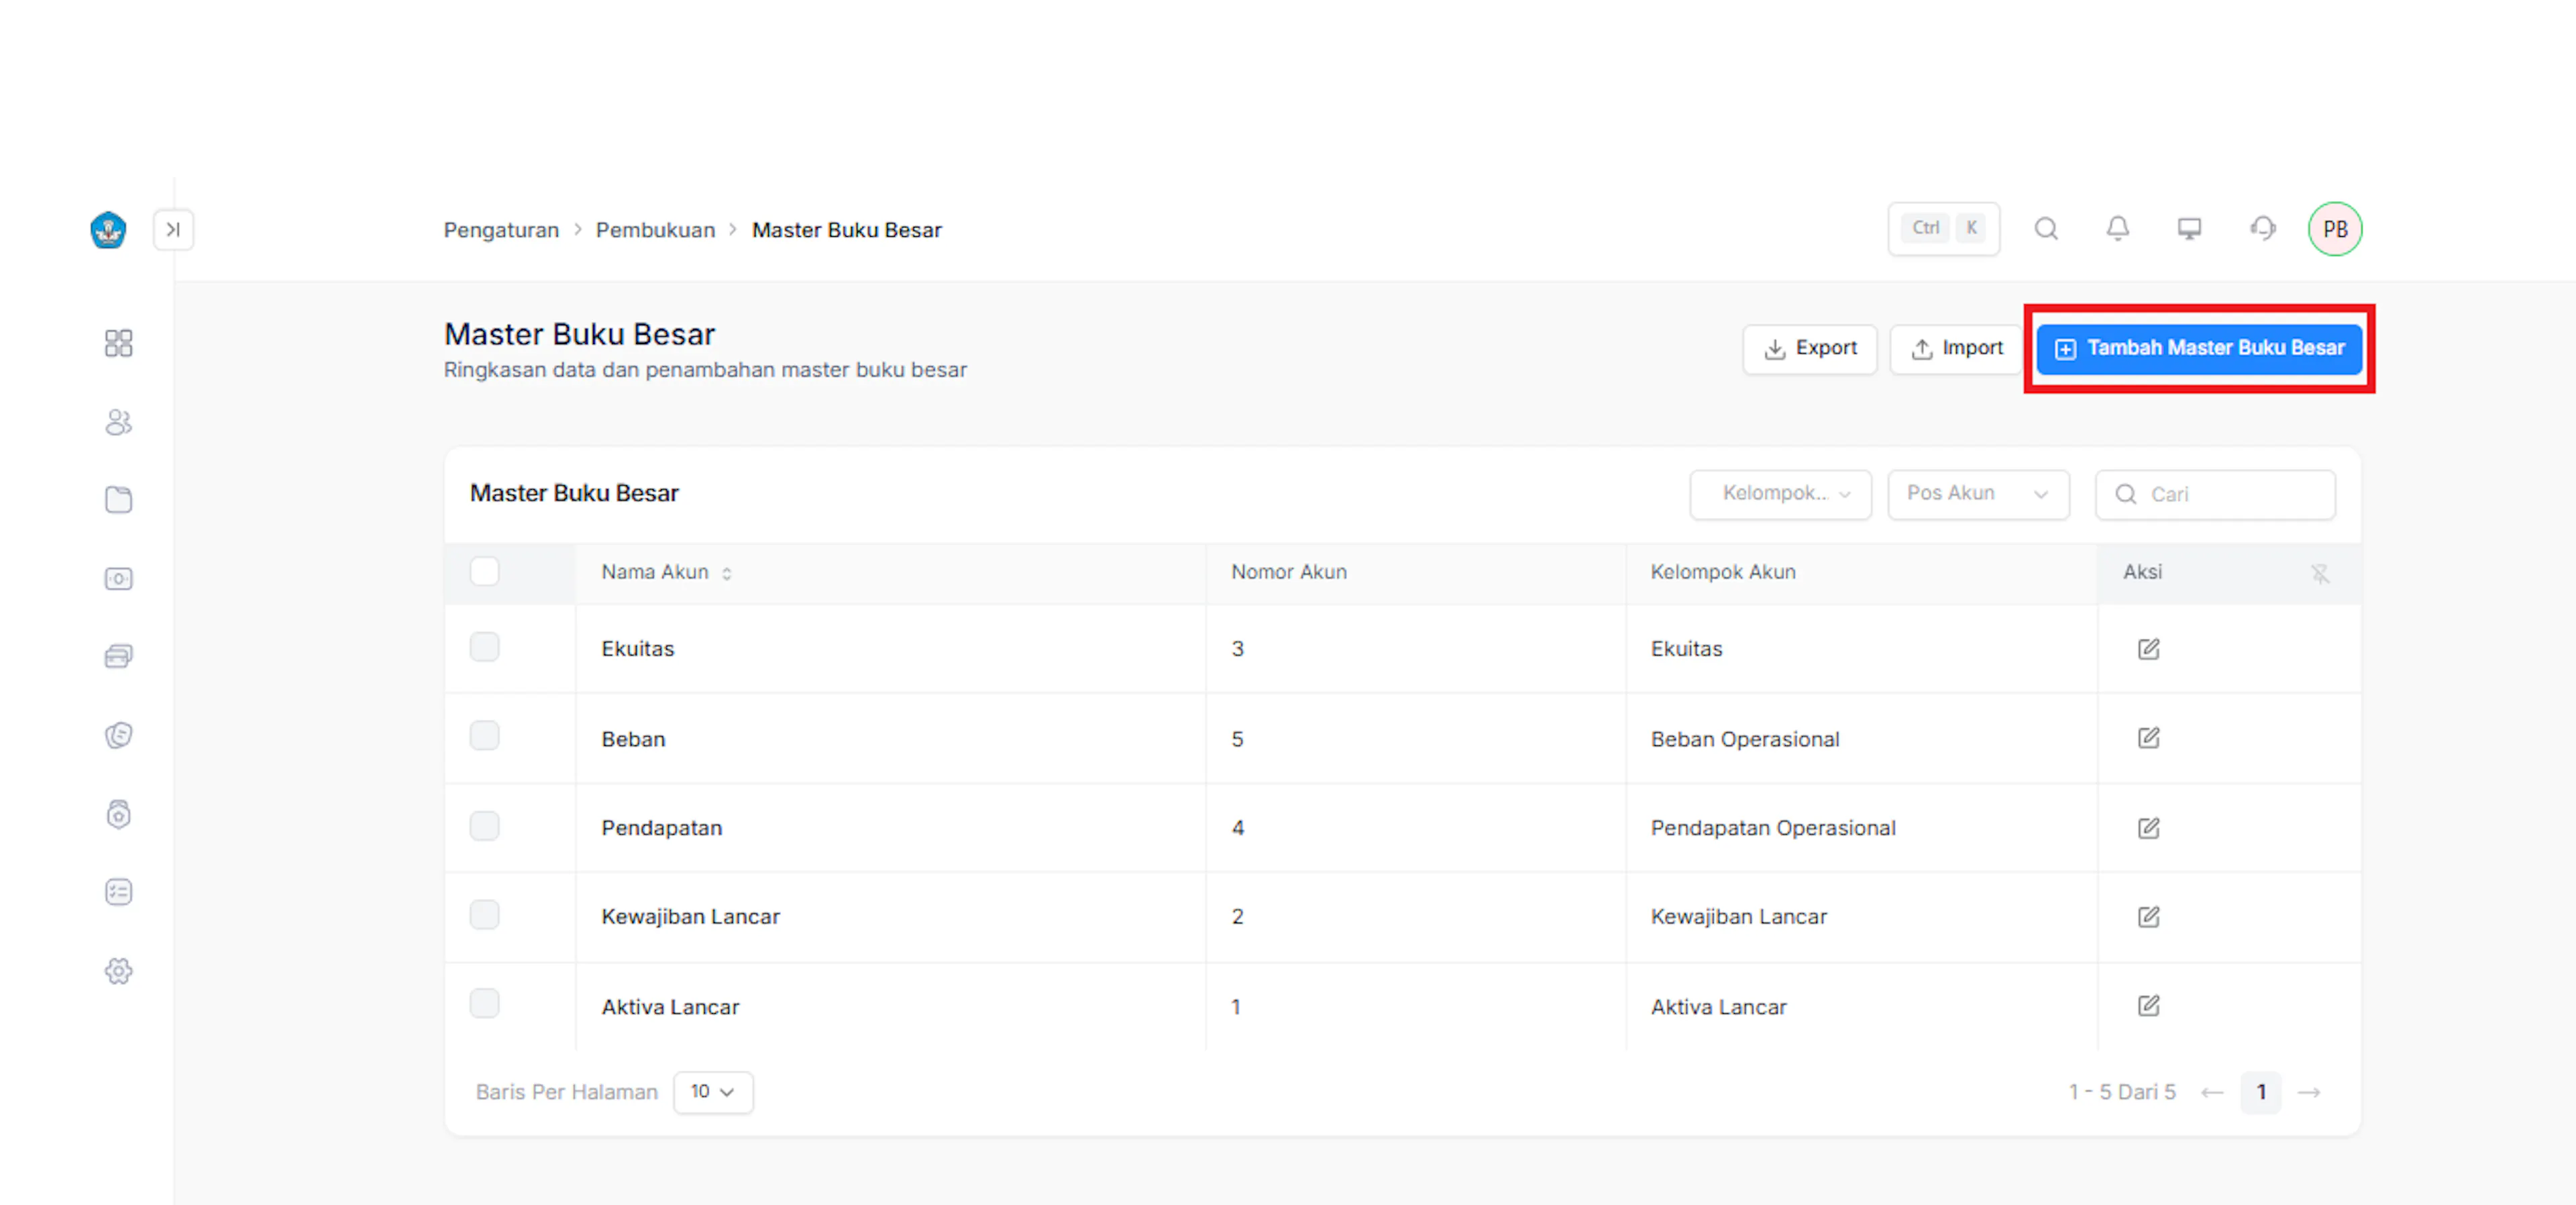Open the users icon in sidebar
Viewport: 2576px width, 1205px height.
[x=118, y=422]
